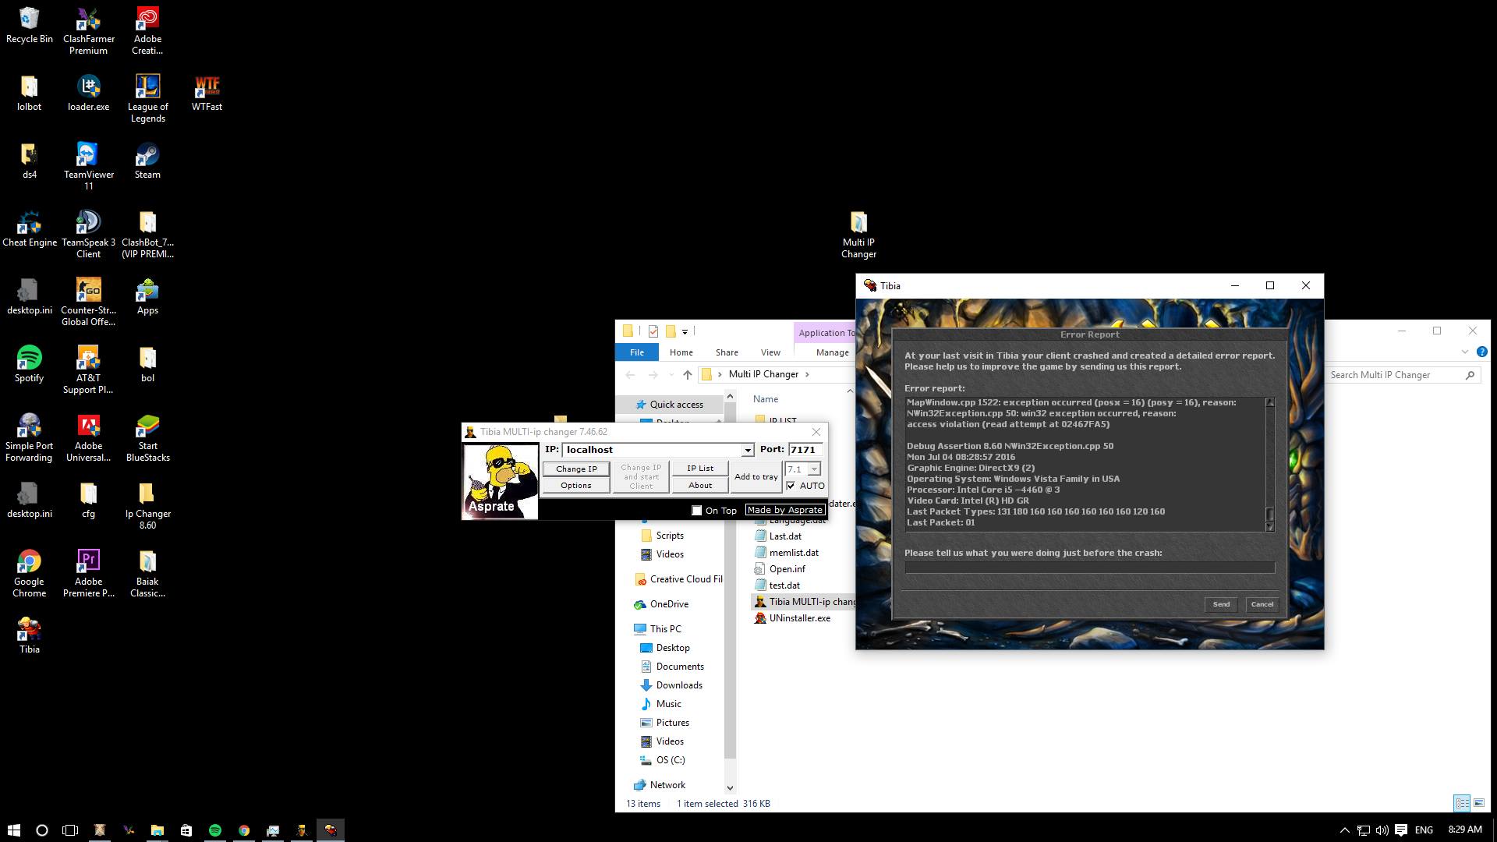Viewport: 1497px width, 842px height.
Task: Click the Port number field
Action: (x=805, y=450)
